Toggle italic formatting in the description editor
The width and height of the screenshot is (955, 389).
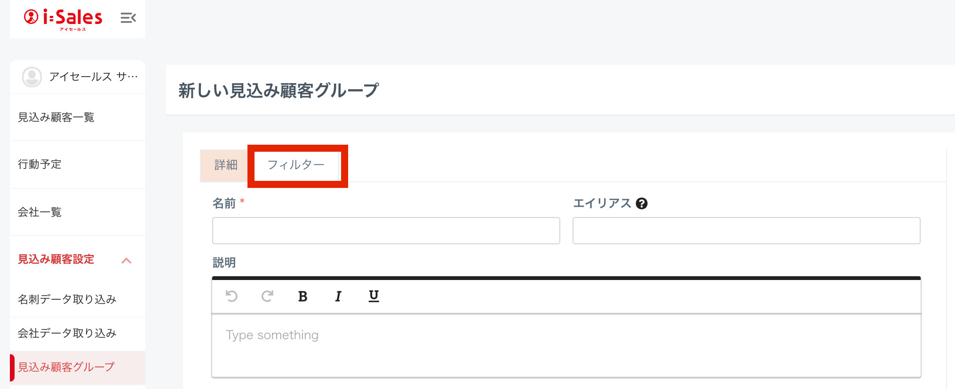point(338,296)
